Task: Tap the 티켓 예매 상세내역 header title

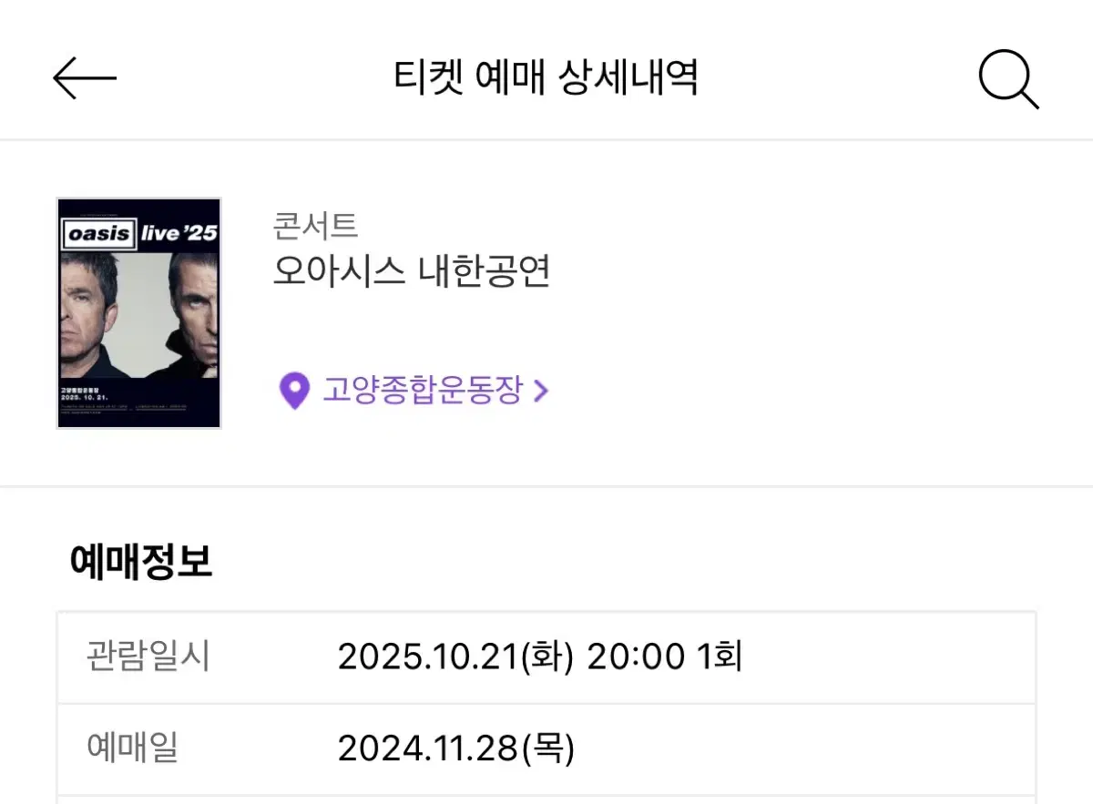Action: (546, 78)
